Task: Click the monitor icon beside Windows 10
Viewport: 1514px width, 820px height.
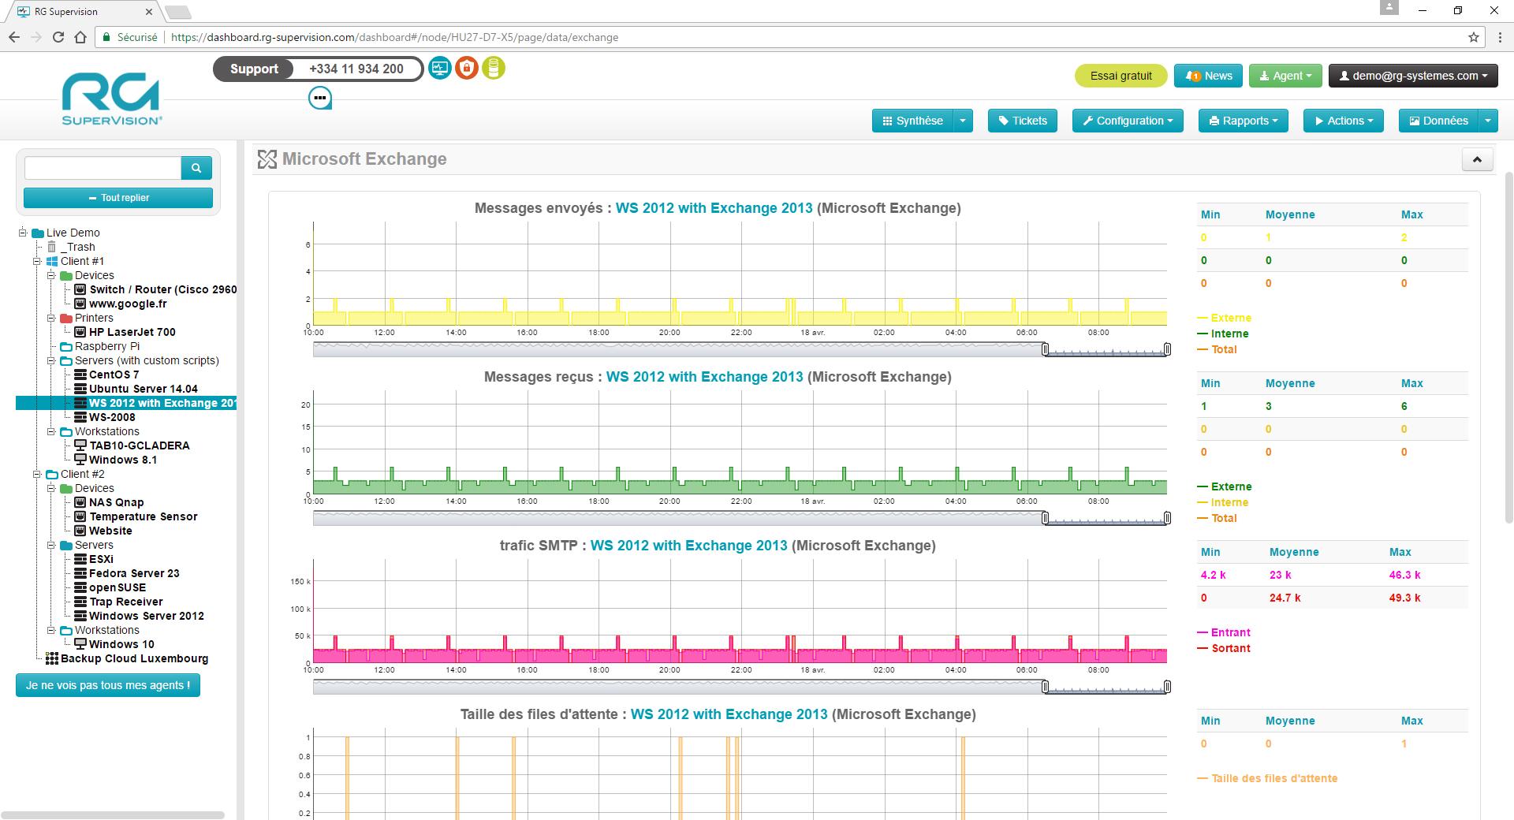Action: (x=80, y=644)
